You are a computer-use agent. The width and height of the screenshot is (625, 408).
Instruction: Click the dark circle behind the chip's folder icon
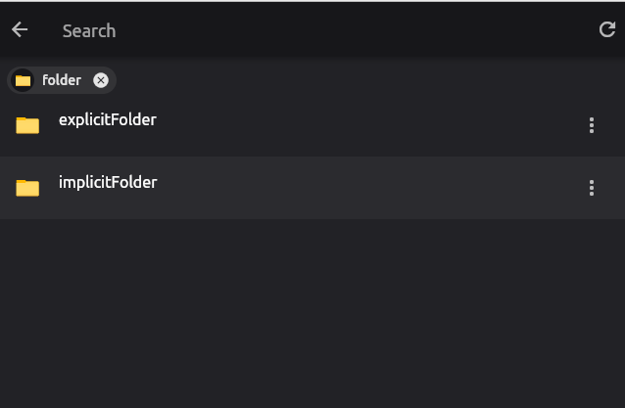[x=23, y=80]
